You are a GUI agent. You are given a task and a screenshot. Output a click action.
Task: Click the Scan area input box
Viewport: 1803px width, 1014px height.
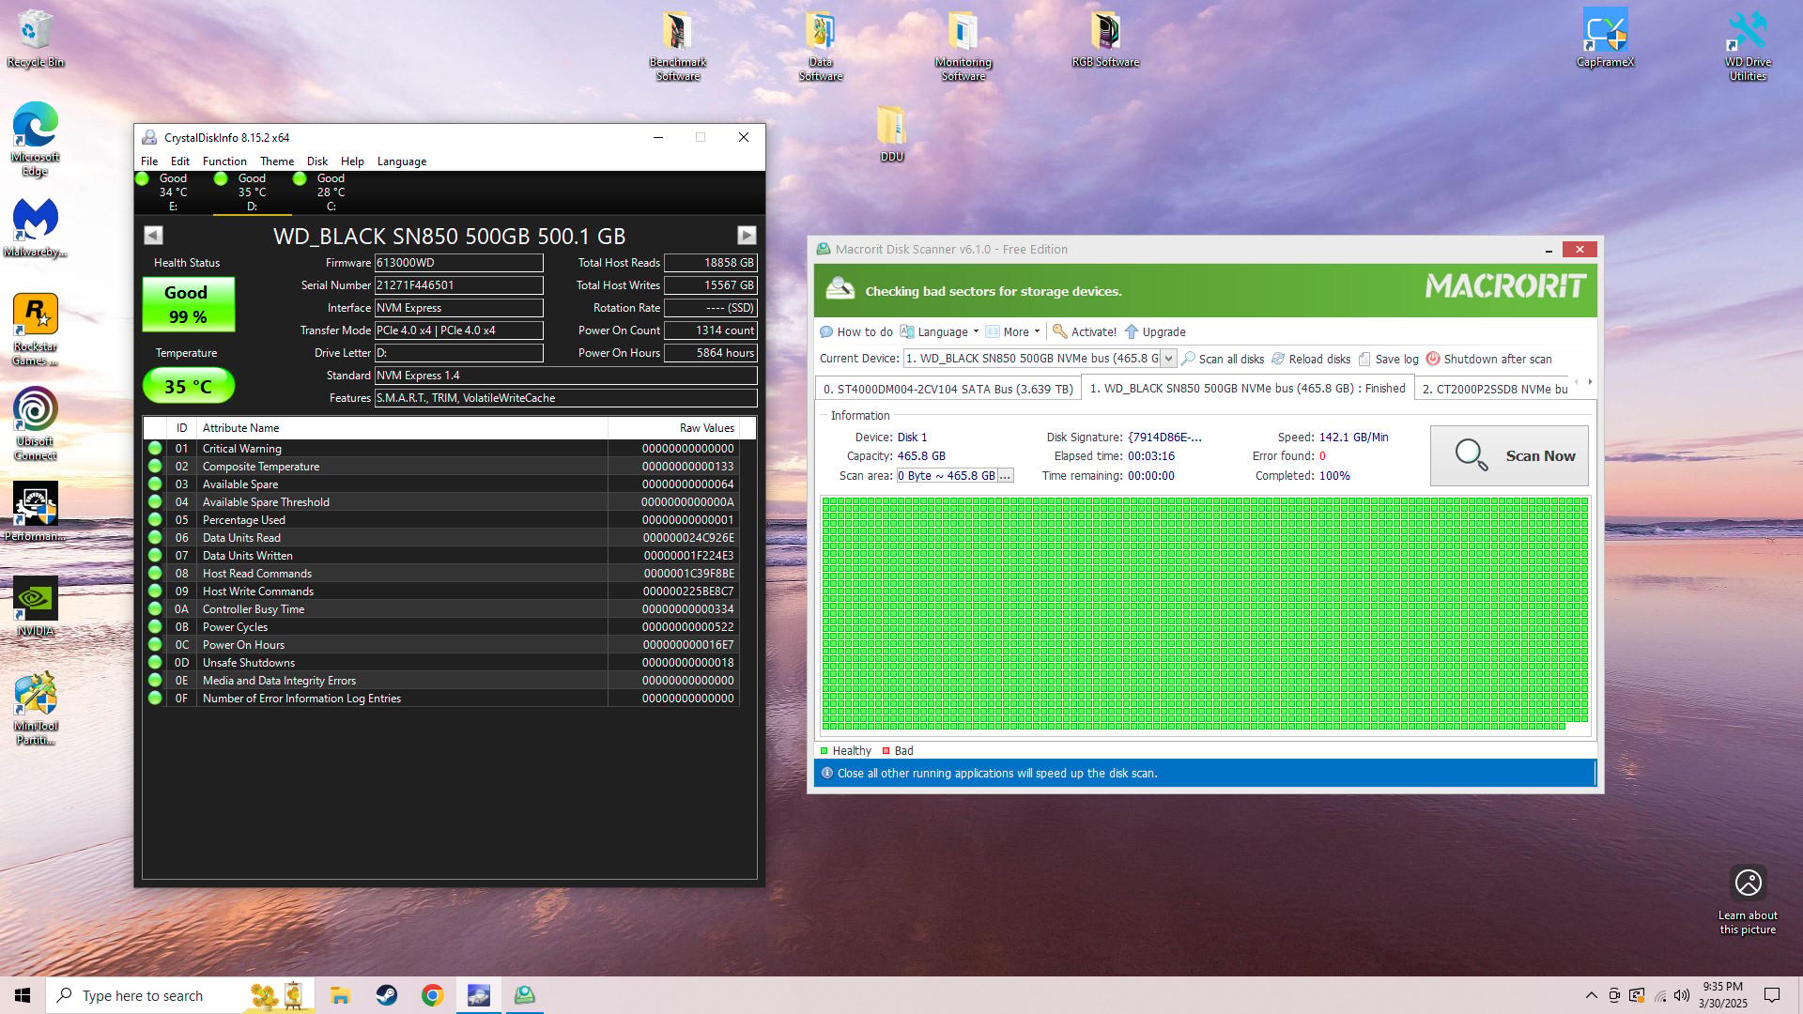(x=947, y=476)
